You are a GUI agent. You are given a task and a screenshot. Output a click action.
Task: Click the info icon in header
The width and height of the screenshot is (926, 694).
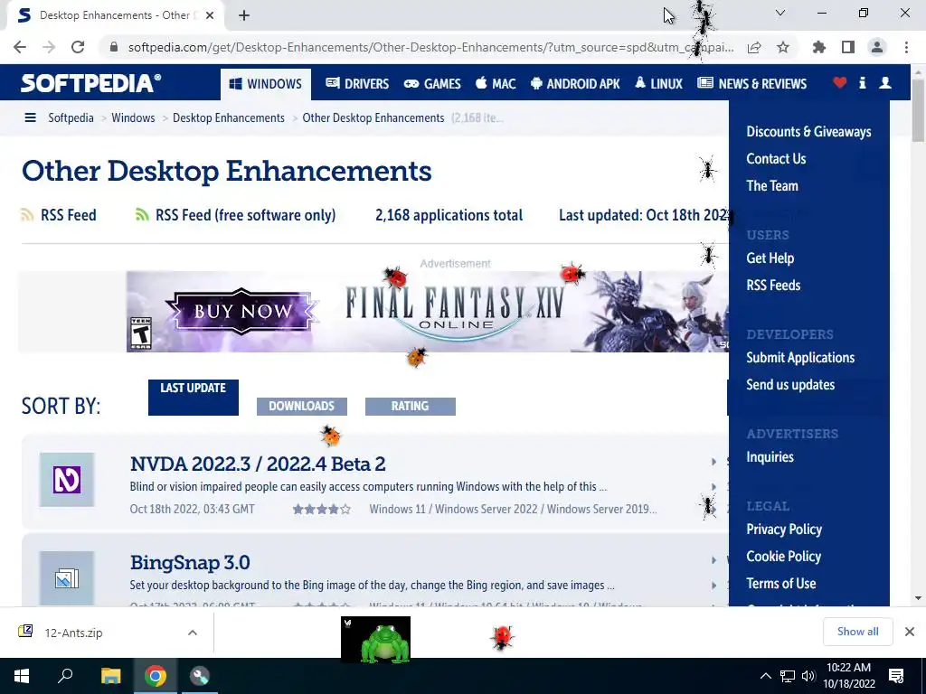point(862,83)
